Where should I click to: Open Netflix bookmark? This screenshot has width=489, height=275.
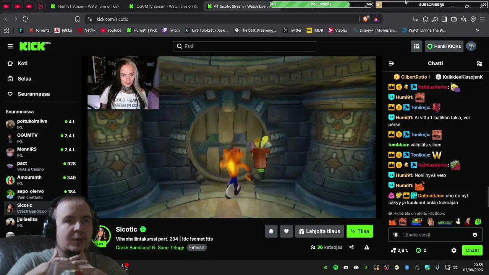tap(87, 30)
